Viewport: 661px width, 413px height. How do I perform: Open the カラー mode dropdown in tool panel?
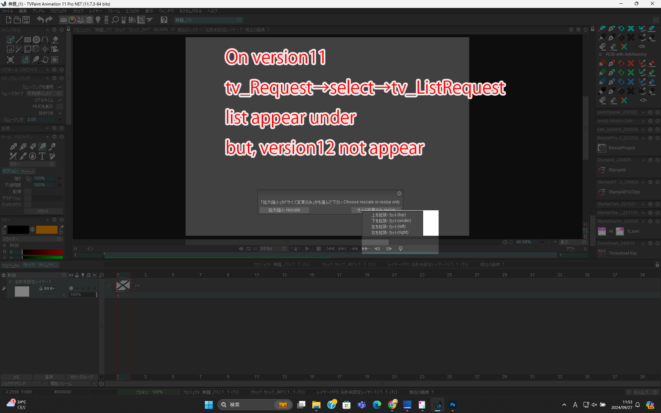pyautogui.click(x=32, y=164)
